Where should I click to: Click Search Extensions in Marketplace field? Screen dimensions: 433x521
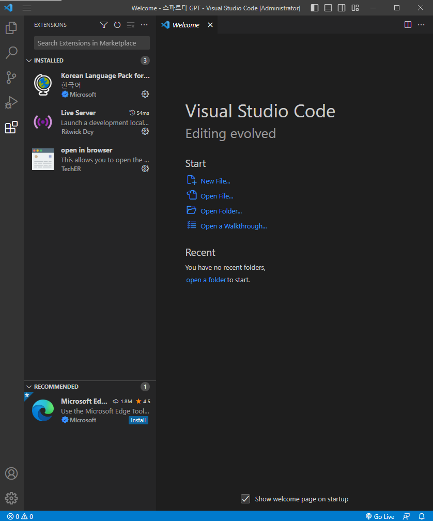(91, 43)
